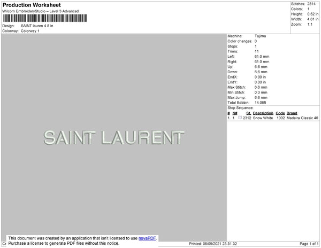Select 'Wilcom EmbroideryStudio – Level 3 Advanced' text

point(41,11)
